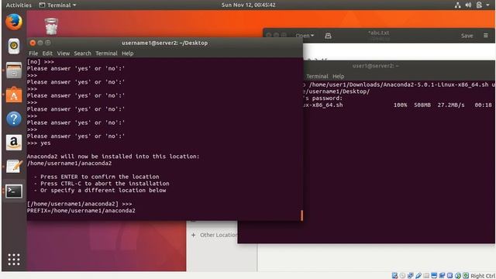Click the Right Ctrl host key label

[x=483, y=276]
